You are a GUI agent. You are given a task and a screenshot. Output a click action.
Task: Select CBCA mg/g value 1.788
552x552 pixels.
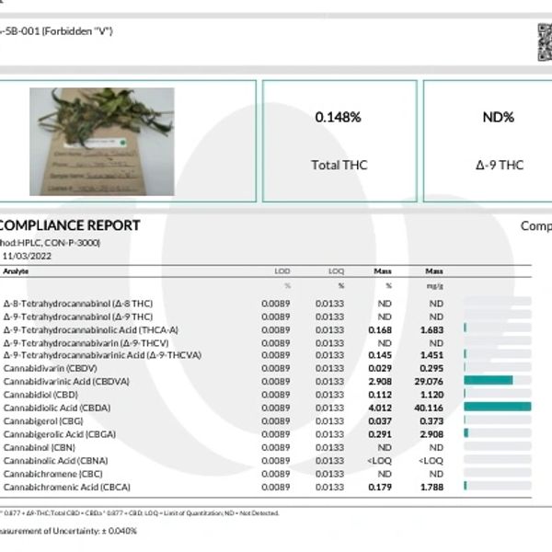pos(432,488)
